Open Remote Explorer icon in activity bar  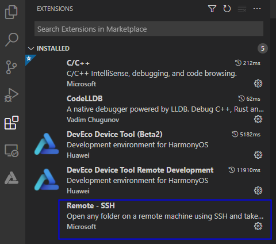coord(11,151)
